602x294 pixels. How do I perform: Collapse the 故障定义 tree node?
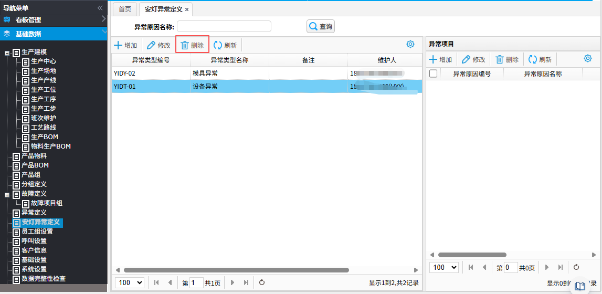(7, 194)
